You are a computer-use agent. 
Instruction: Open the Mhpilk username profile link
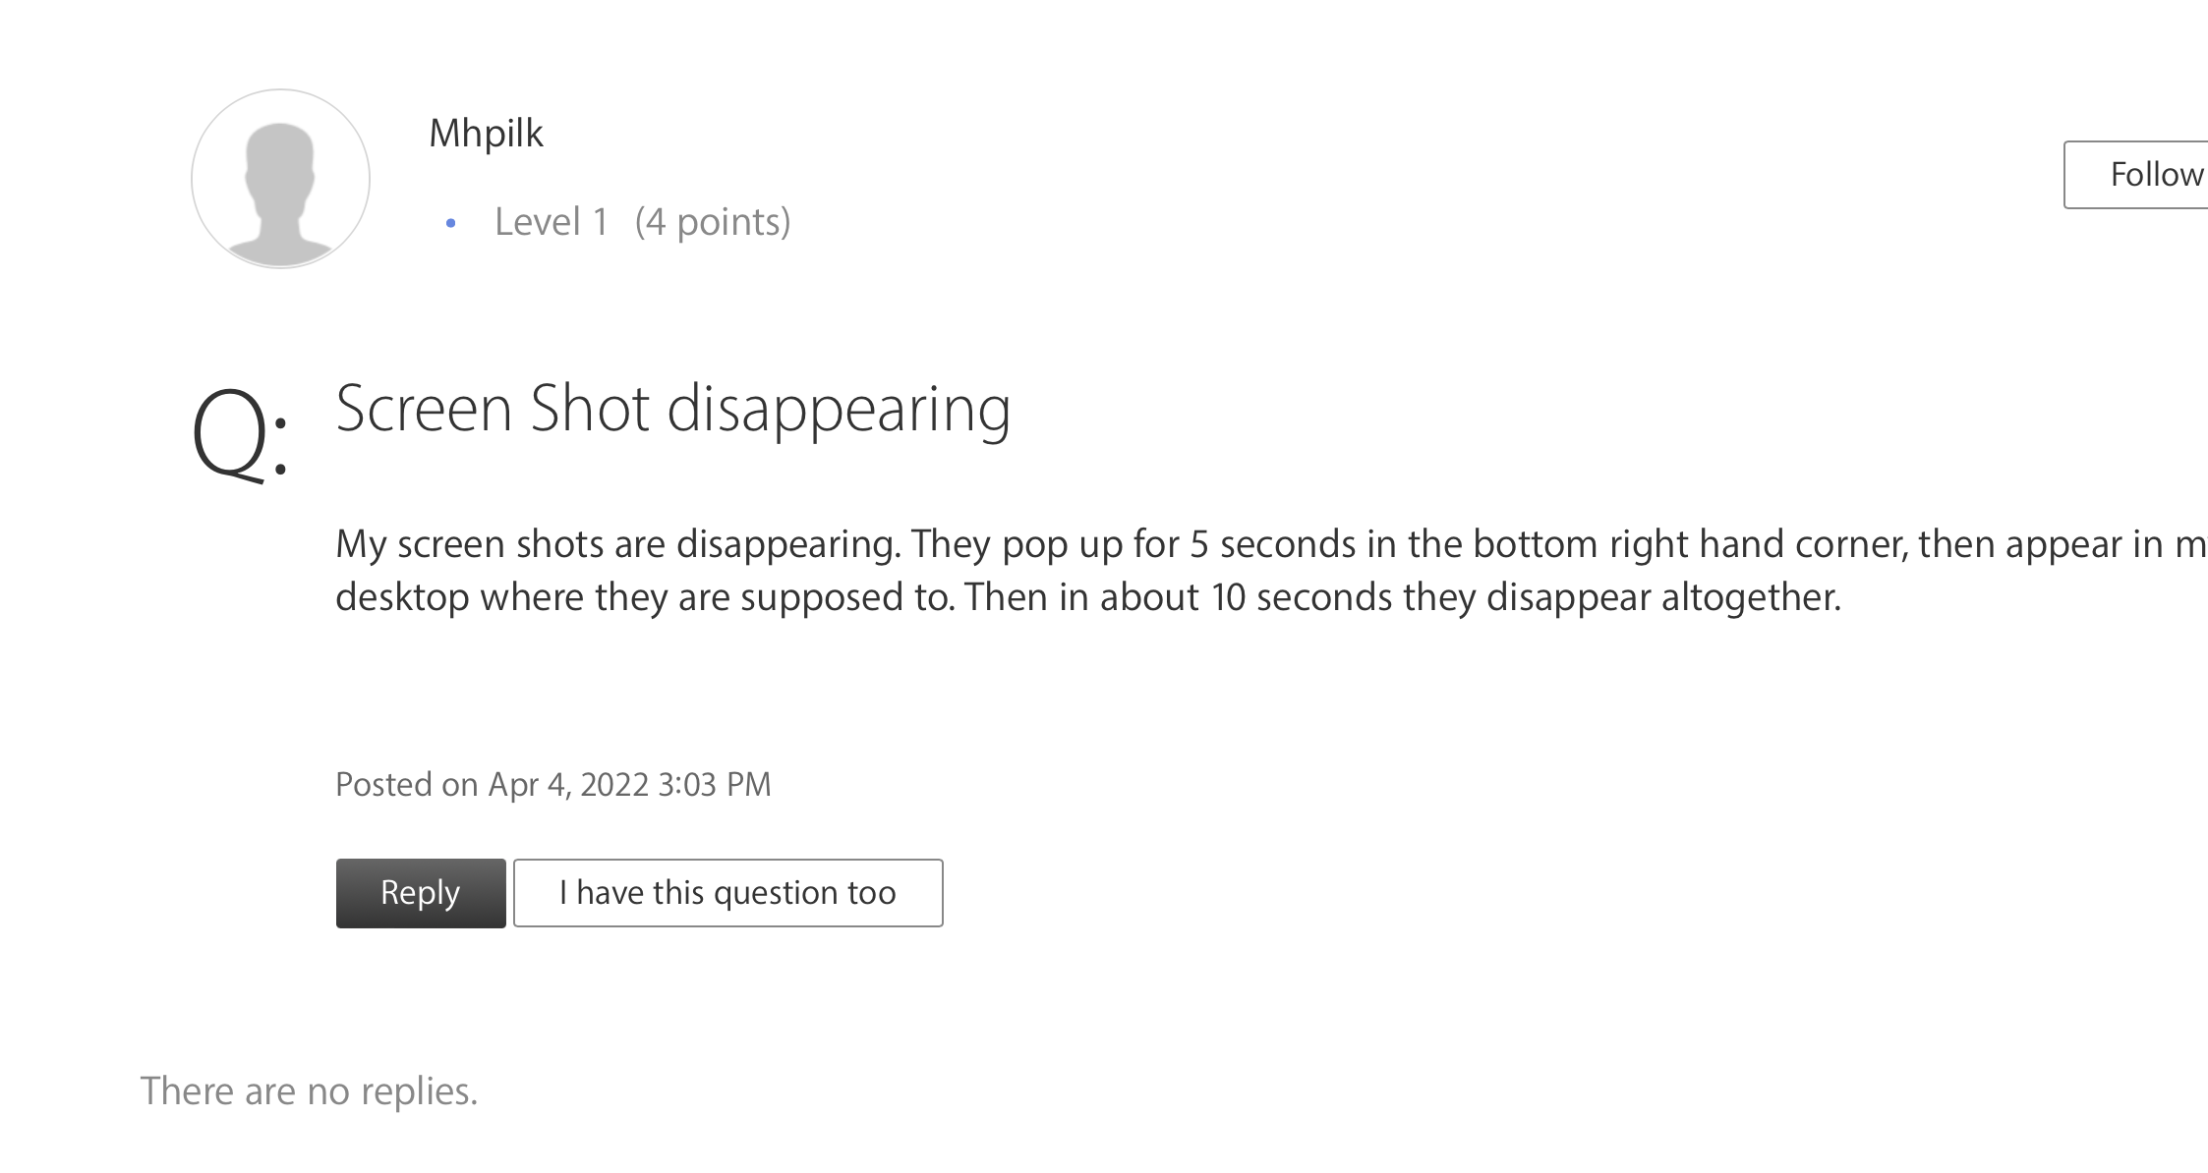pyautogui.click(x=486, y=134)
